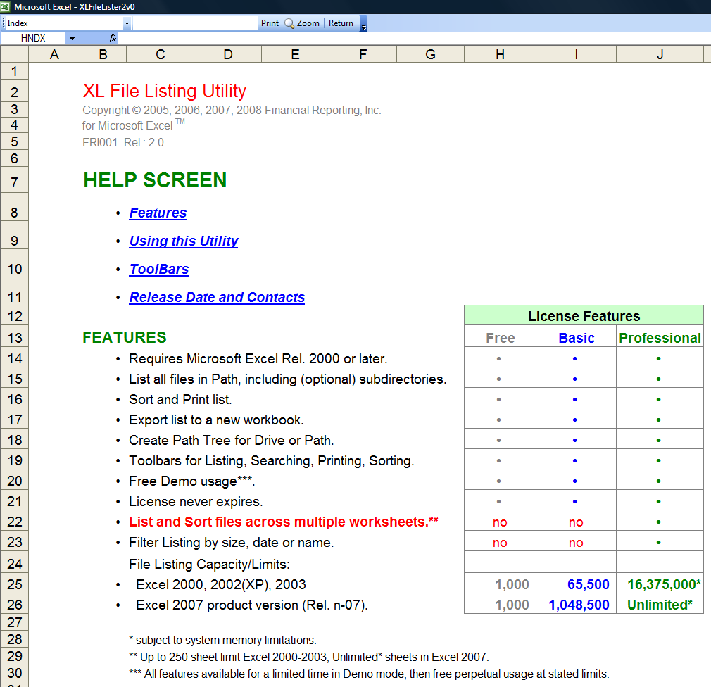Image resolution: width=711 pixels, height=687 pixels.
Task: Select column G header
Action: click(430, 54)
